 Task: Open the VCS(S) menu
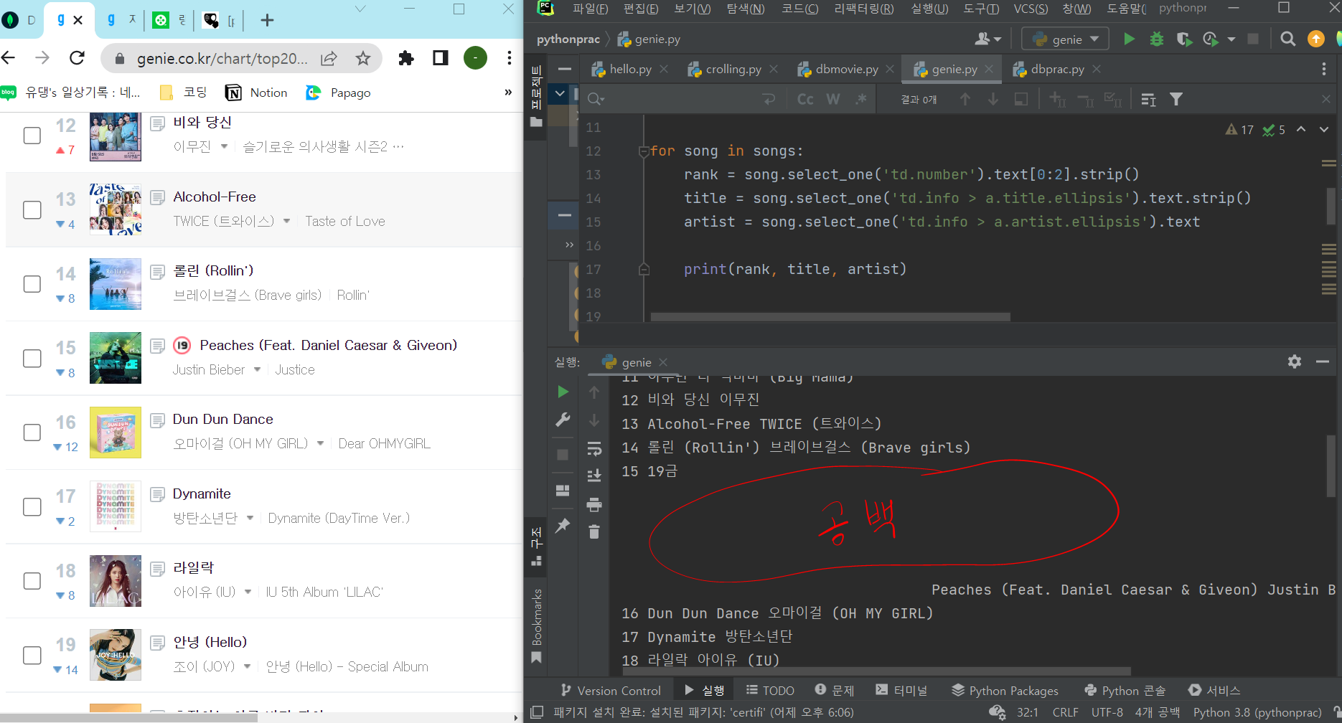tap(1031, 9)
